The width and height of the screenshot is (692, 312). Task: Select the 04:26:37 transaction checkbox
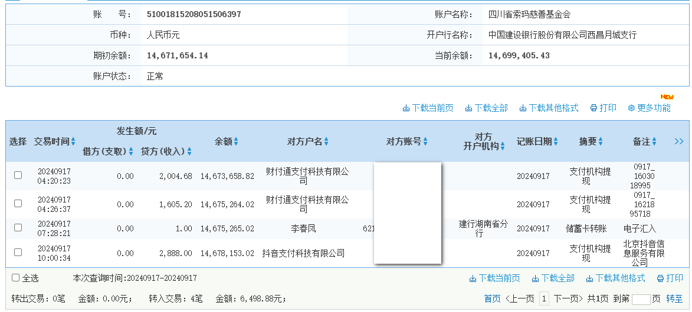pos(18,204)
